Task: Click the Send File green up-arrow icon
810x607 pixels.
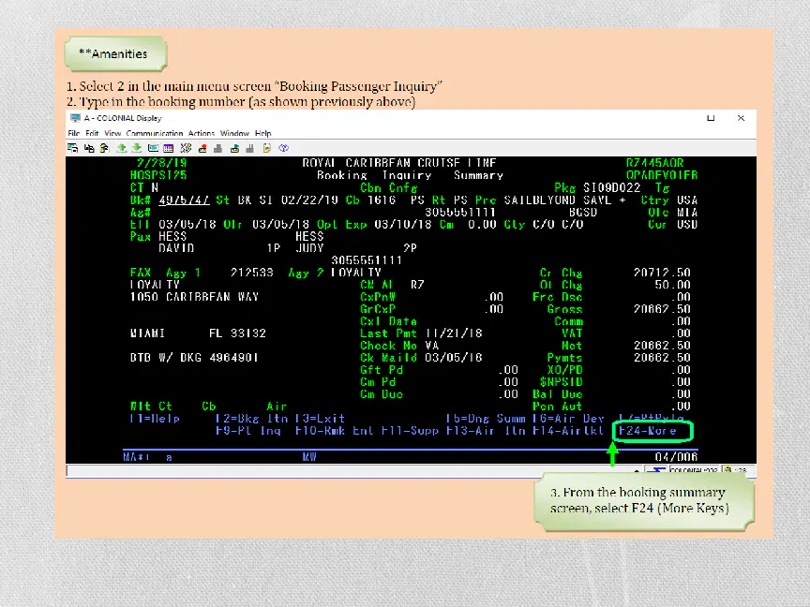Action: pyautogui.click(x=121, y=148)
